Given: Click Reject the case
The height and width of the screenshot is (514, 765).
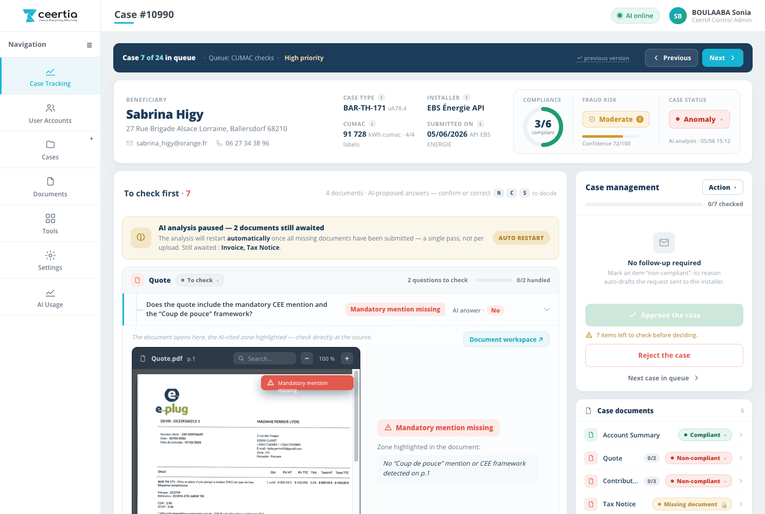Looking at the screenshot, I should point(664,355).
